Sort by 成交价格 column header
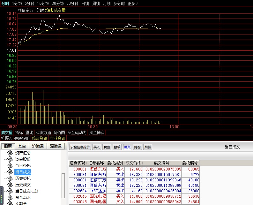253x205 pixels. 133,163
